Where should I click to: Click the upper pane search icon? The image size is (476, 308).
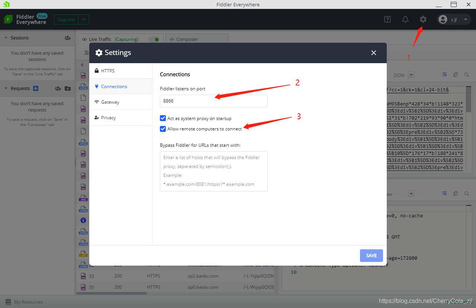[467, 75]
